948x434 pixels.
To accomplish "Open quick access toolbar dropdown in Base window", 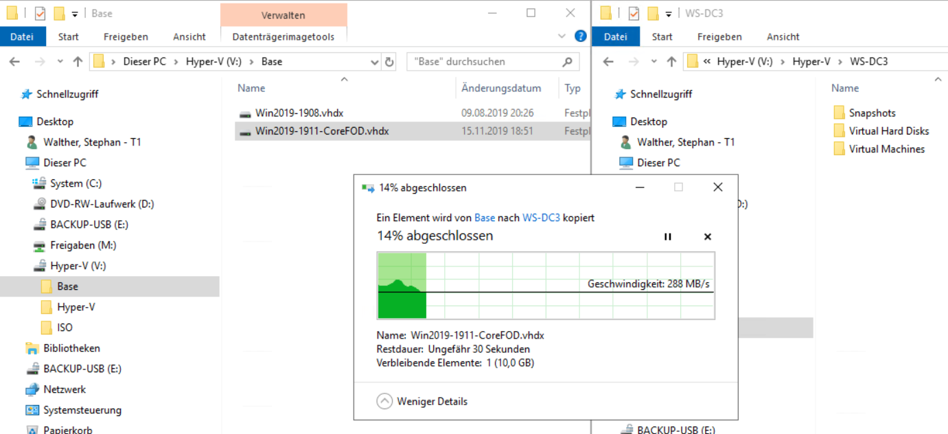I will point(74,14).
